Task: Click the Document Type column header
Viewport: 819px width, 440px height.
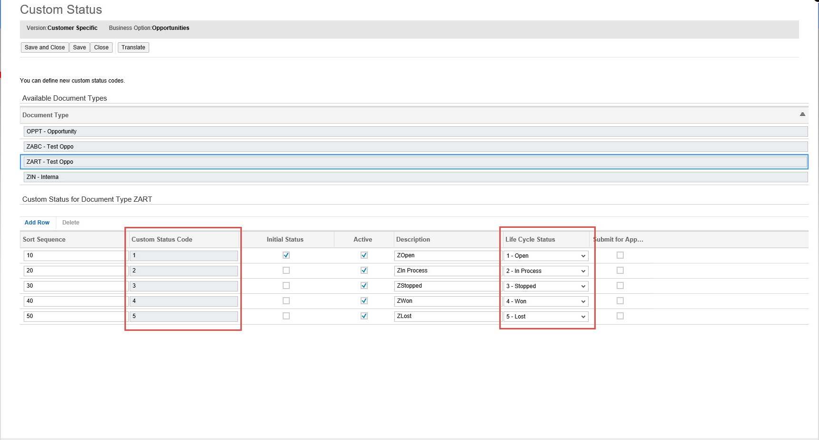Action: (x=45, y=115)
